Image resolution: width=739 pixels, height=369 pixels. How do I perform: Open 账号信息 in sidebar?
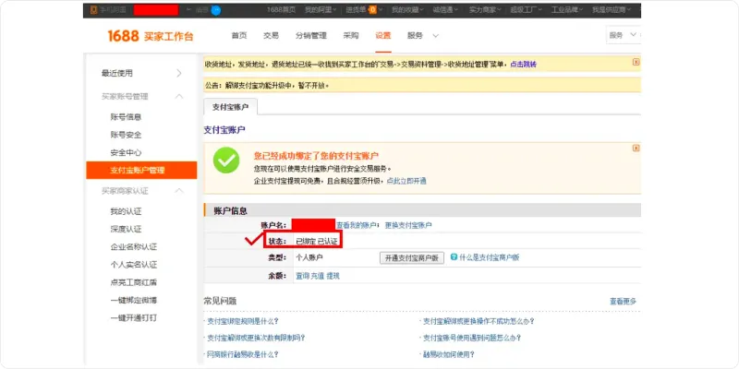126,117
